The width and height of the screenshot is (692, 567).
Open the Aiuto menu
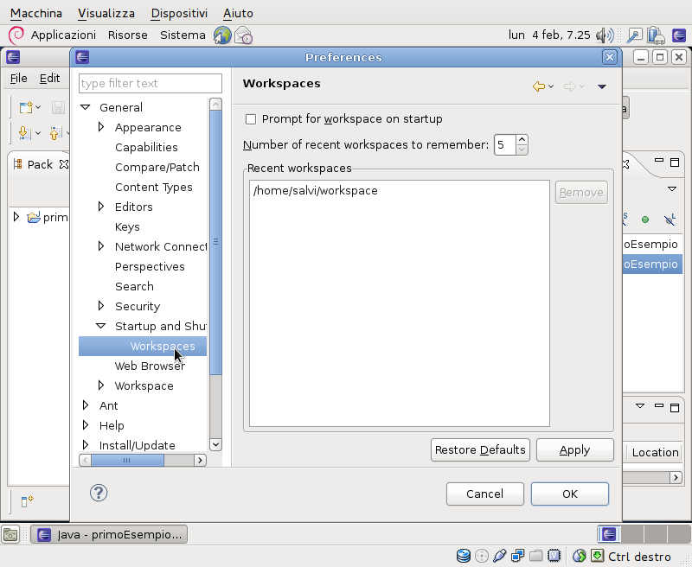click(238, 13)
